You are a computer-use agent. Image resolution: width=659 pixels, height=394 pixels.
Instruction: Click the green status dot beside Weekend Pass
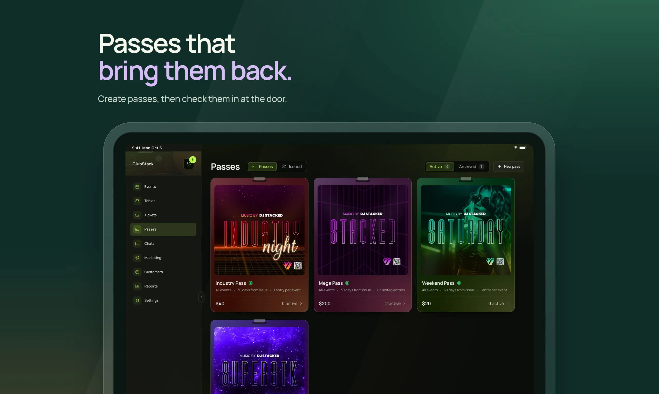459,283
